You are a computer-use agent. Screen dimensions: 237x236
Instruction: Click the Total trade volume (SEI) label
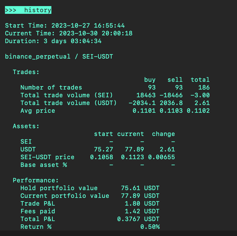click(67, 95)
